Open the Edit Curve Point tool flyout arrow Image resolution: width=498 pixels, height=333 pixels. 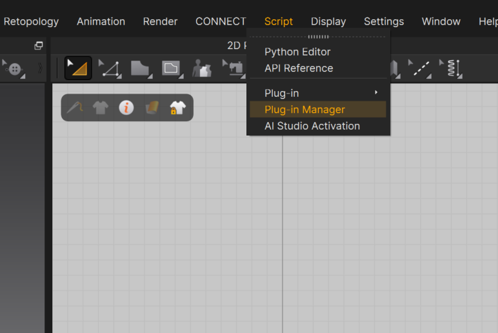[119, 76]
